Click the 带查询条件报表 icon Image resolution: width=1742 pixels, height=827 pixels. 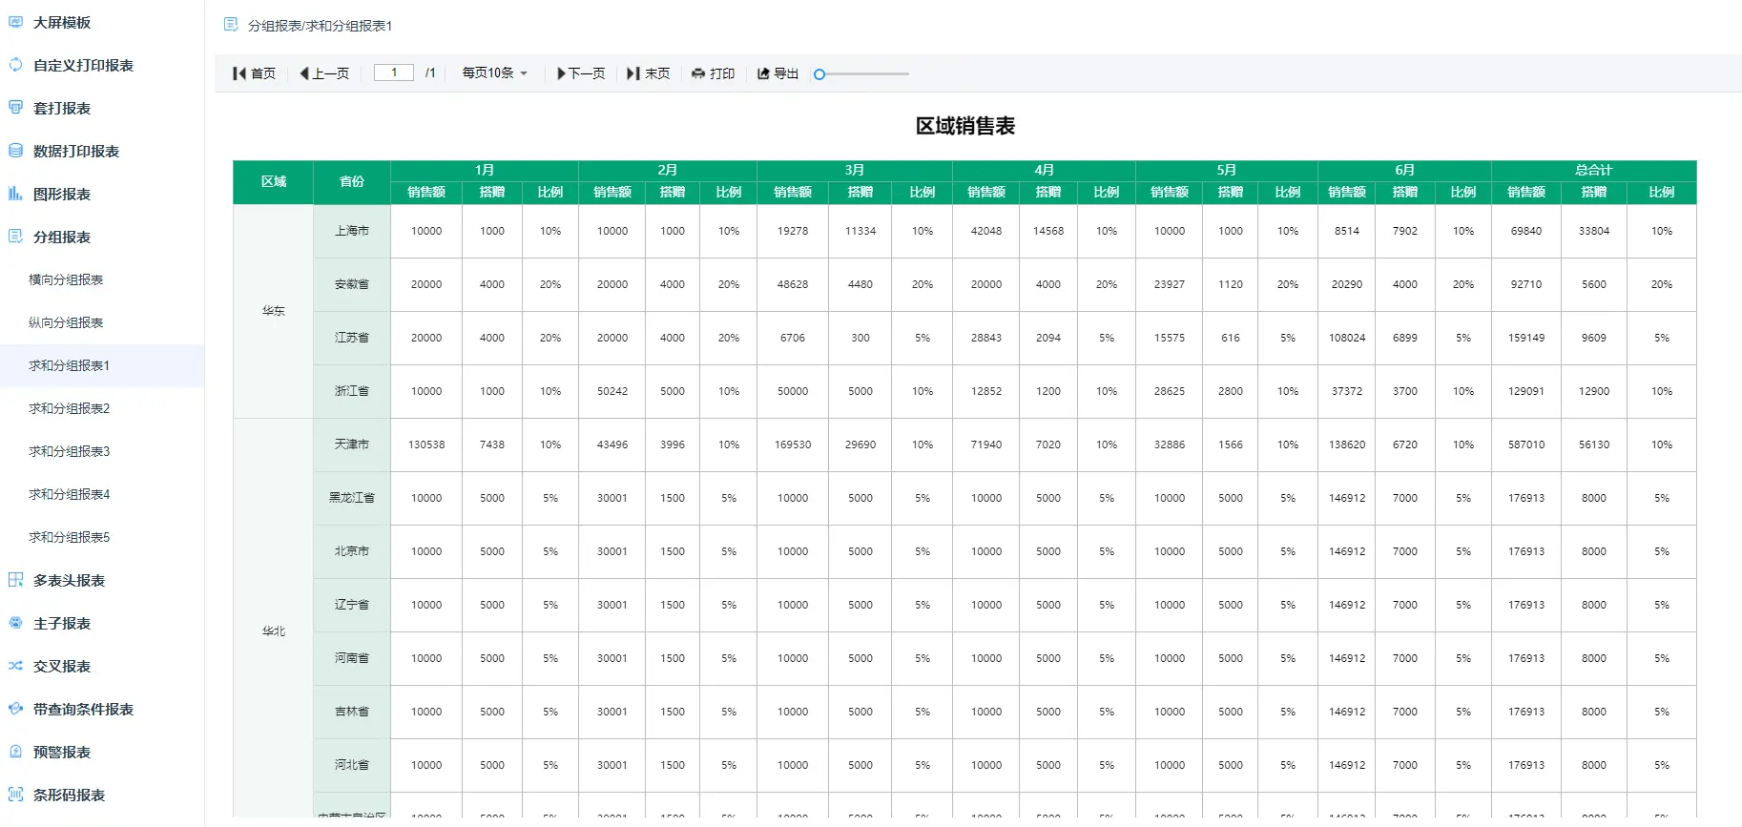coord(15,709)
